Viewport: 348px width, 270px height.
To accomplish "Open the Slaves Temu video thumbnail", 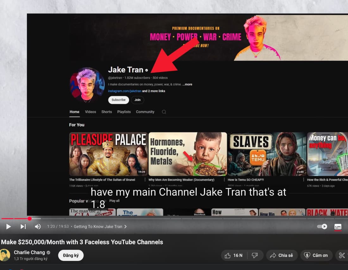I will pyautogui.click(x=267, y=154).
